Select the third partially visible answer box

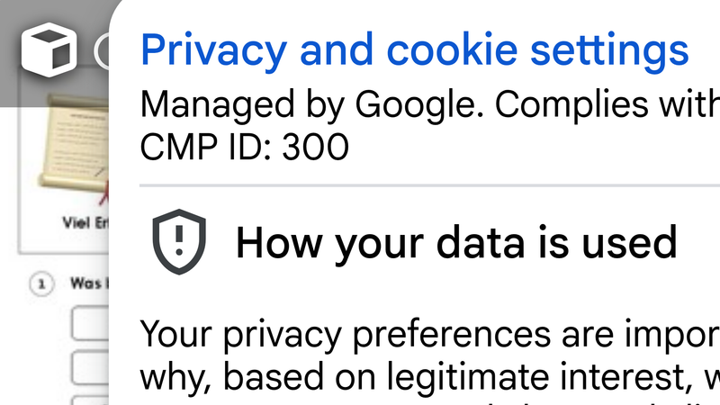pyautogui.click(x=91, y=400)
